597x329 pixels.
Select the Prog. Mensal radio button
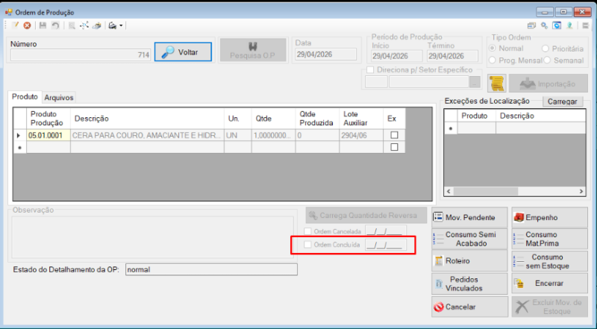[493, 60]
